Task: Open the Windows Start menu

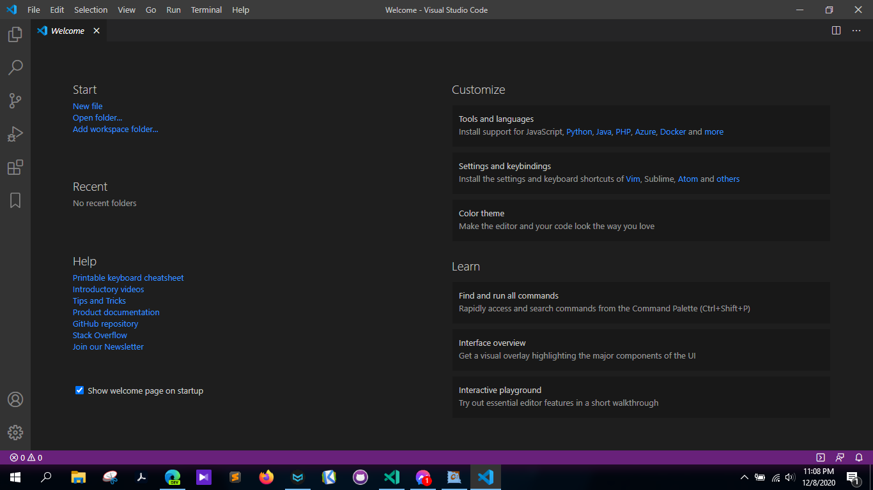Action: click(x=15, y=477)
